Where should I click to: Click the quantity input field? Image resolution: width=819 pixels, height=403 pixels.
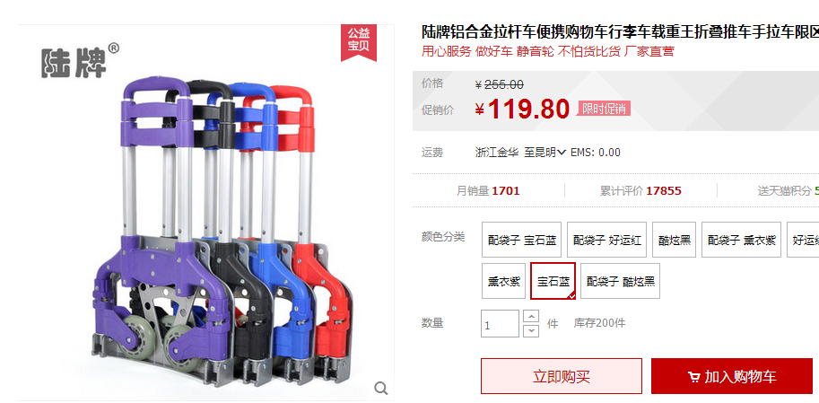pyautogui.click(x=501, y=323)
